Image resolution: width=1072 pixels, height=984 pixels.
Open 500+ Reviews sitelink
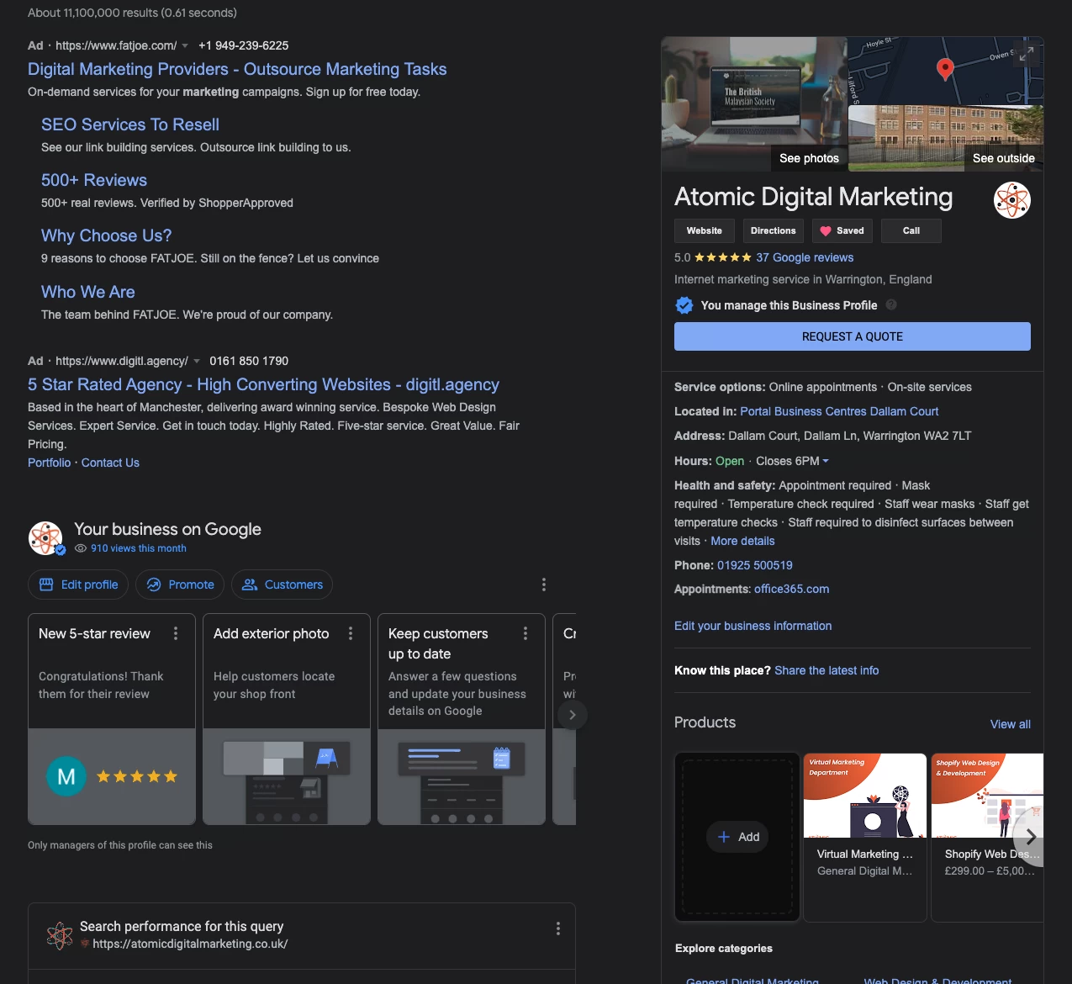tap(94, 180)
